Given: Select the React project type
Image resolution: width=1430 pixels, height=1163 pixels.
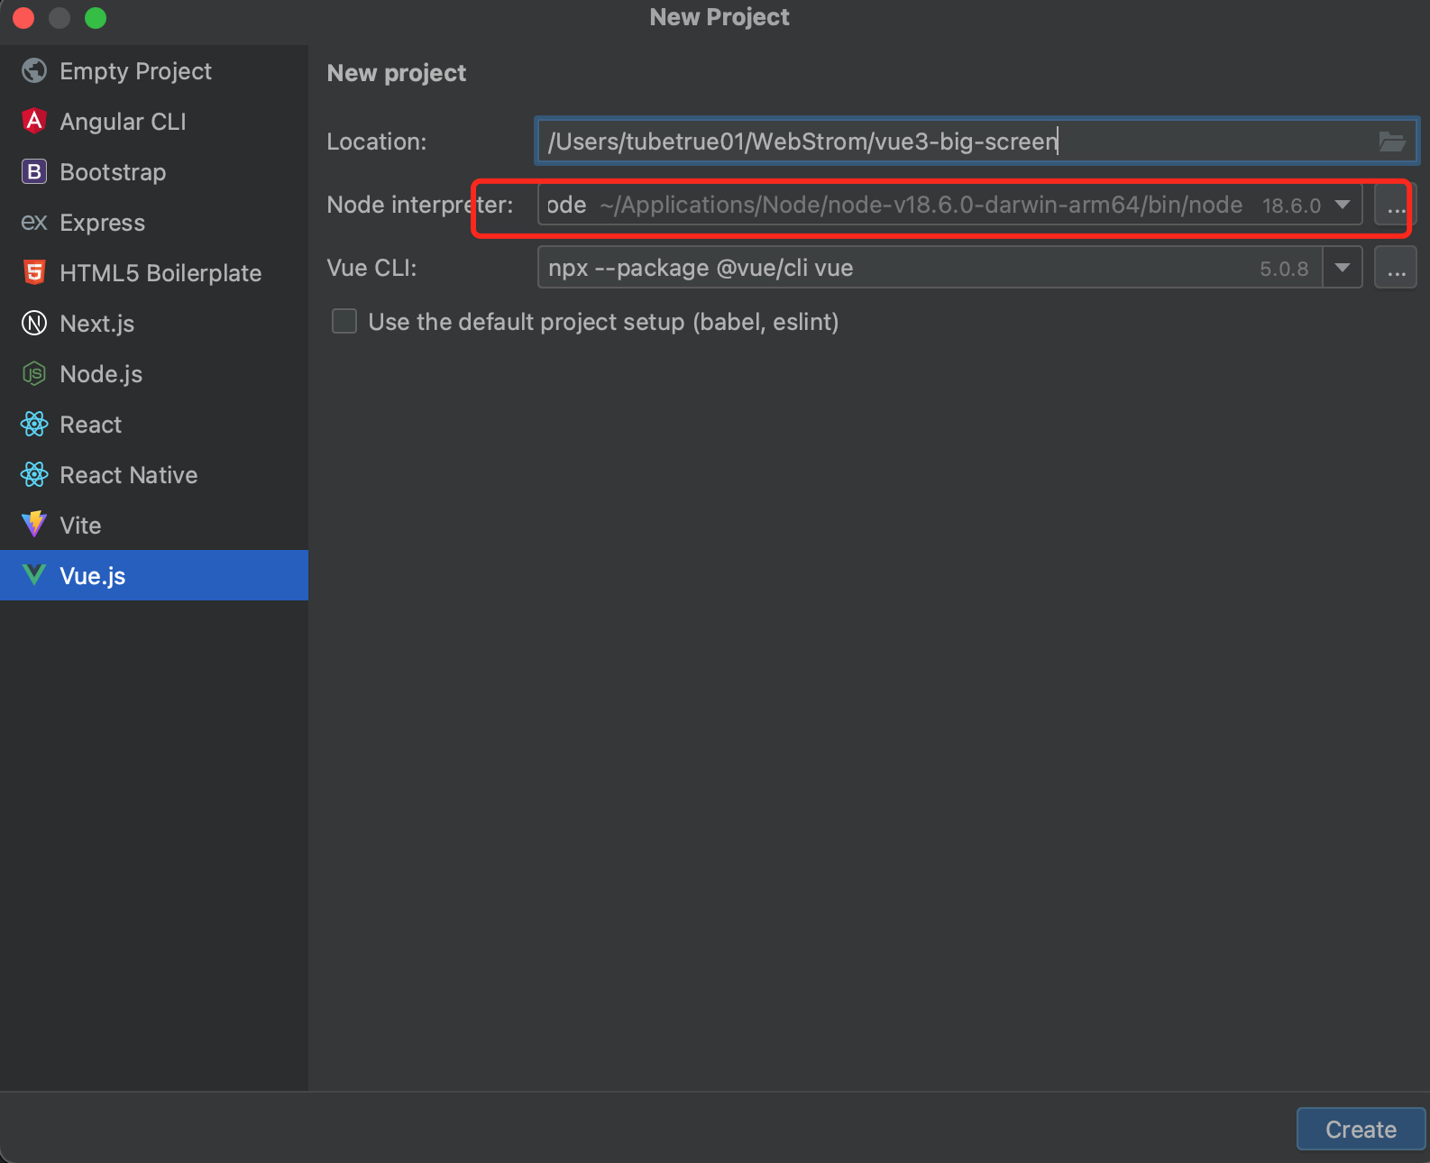Looking at the screenshot, I should point(154,424).
